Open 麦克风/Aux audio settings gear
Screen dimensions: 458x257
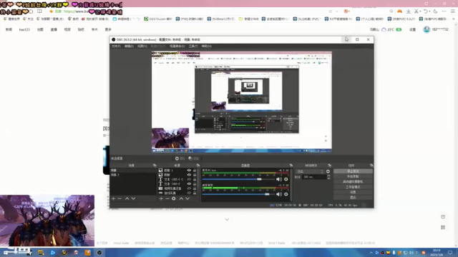[286, 179]
